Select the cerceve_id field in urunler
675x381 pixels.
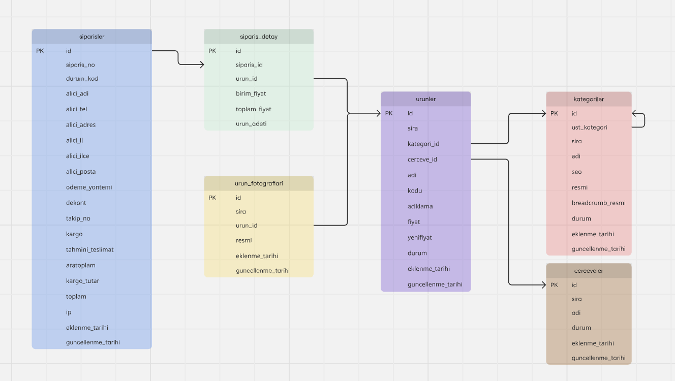(x=422, y=160)
